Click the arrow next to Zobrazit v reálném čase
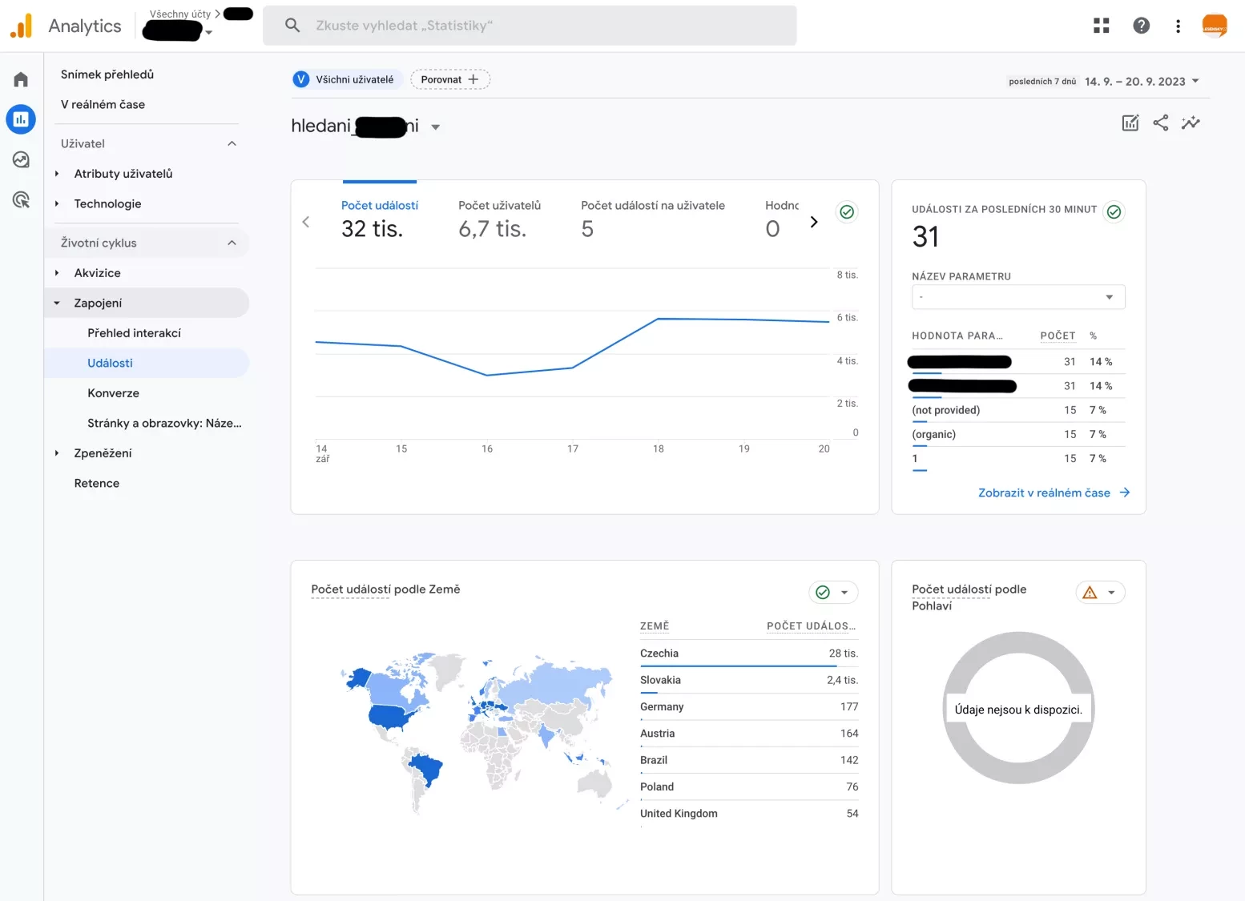Viewport: 1245px width, 901px height. pos(1125,493)
